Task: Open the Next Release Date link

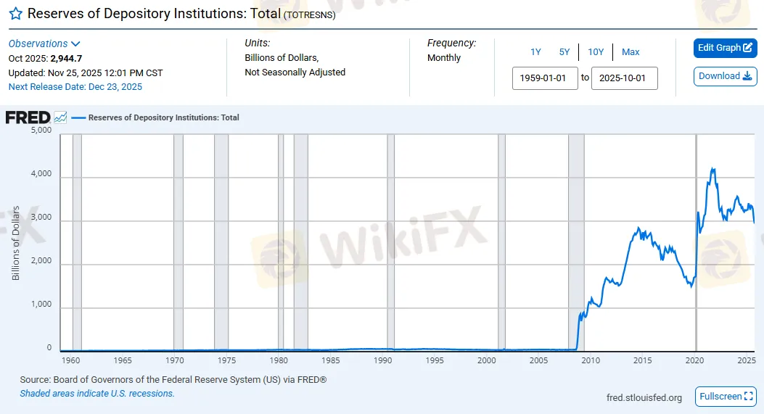Action: pos(75,87)
